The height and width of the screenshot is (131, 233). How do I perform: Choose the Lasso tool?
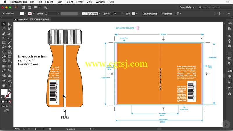[x=9, y=29]
